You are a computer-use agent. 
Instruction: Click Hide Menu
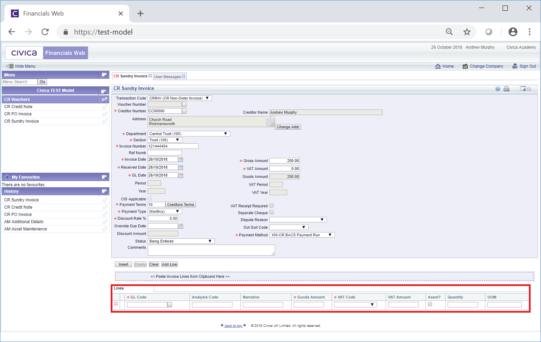click(21, 66)
